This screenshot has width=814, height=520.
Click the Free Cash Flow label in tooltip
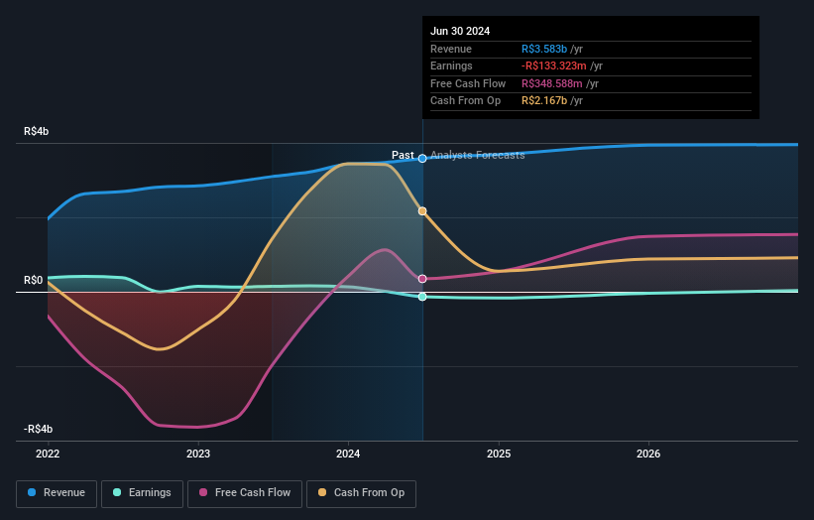(x=468, y=83)
